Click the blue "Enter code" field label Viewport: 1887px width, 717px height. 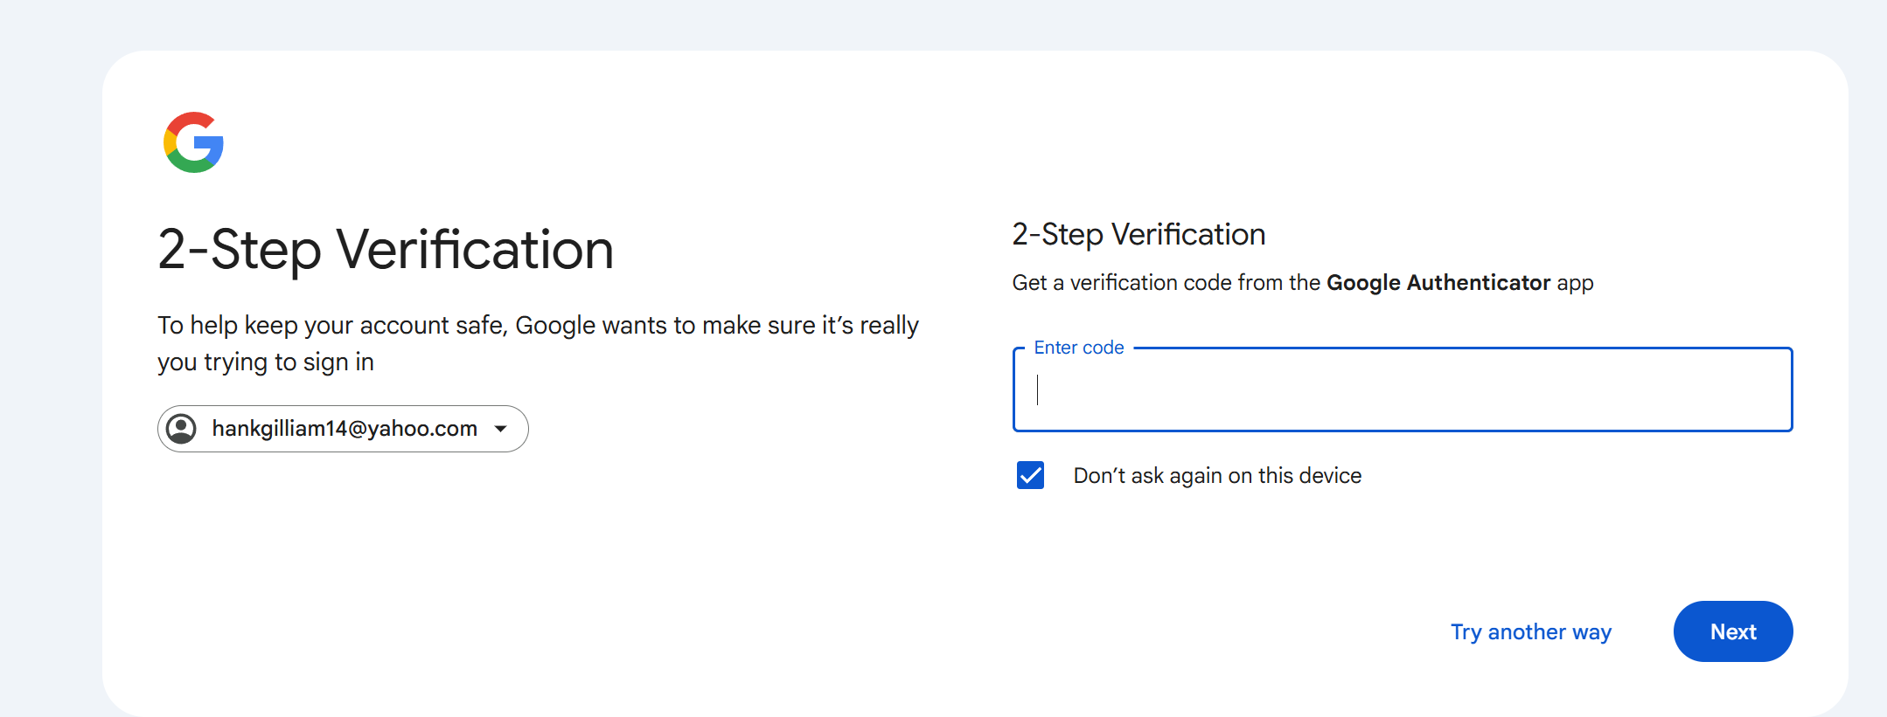point(1078,348)
